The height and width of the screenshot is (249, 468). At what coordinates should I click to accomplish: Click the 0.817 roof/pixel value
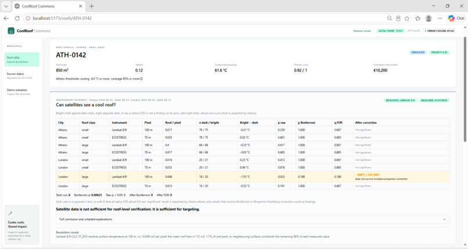point(168,153)
